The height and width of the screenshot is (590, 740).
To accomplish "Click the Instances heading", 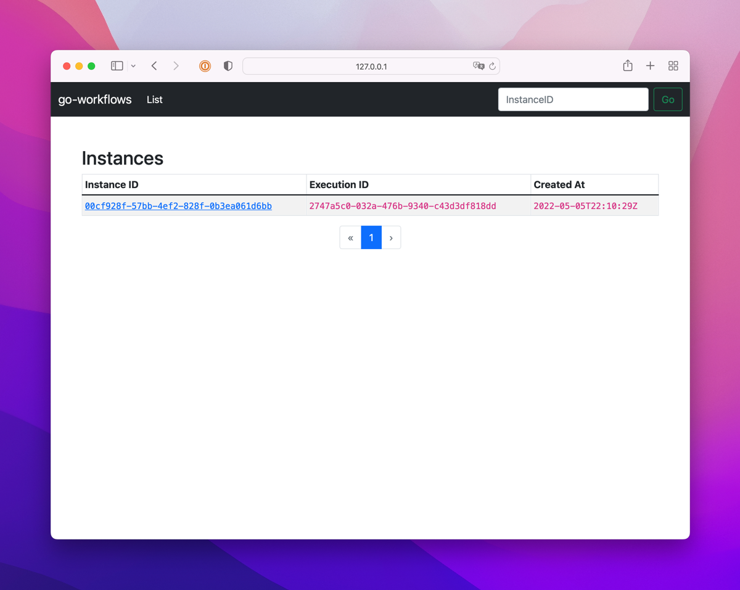I will click(123, 158).
